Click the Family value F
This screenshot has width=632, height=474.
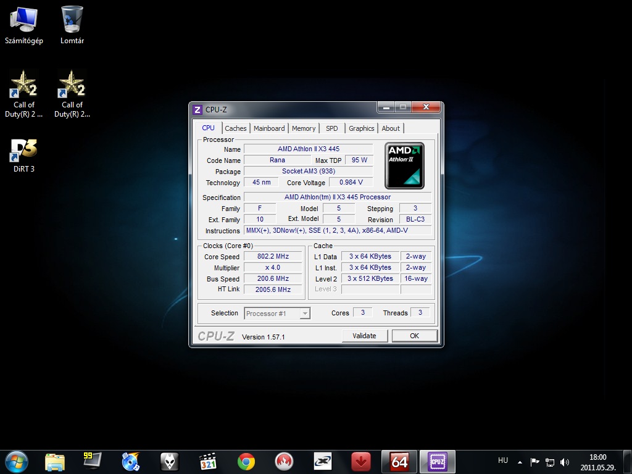(260, 209)
